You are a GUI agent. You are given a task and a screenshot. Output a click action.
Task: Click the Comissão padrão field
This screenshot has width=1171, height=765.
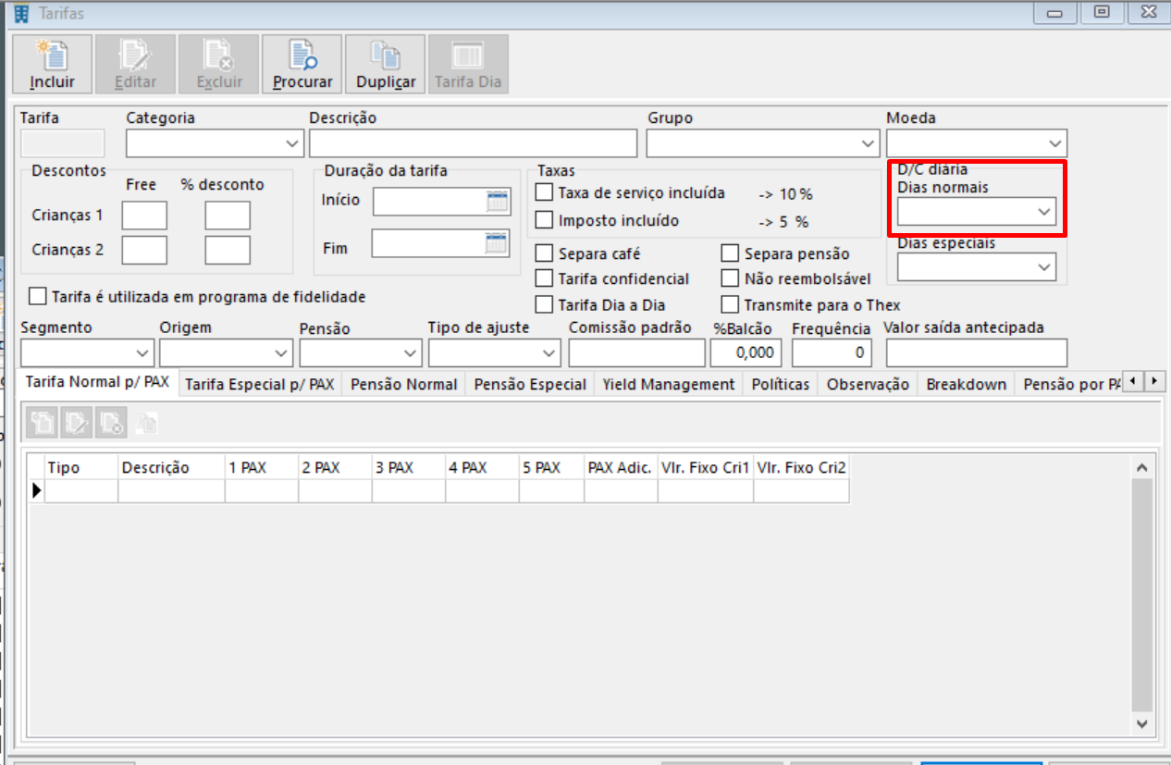[x=637, y=352]
